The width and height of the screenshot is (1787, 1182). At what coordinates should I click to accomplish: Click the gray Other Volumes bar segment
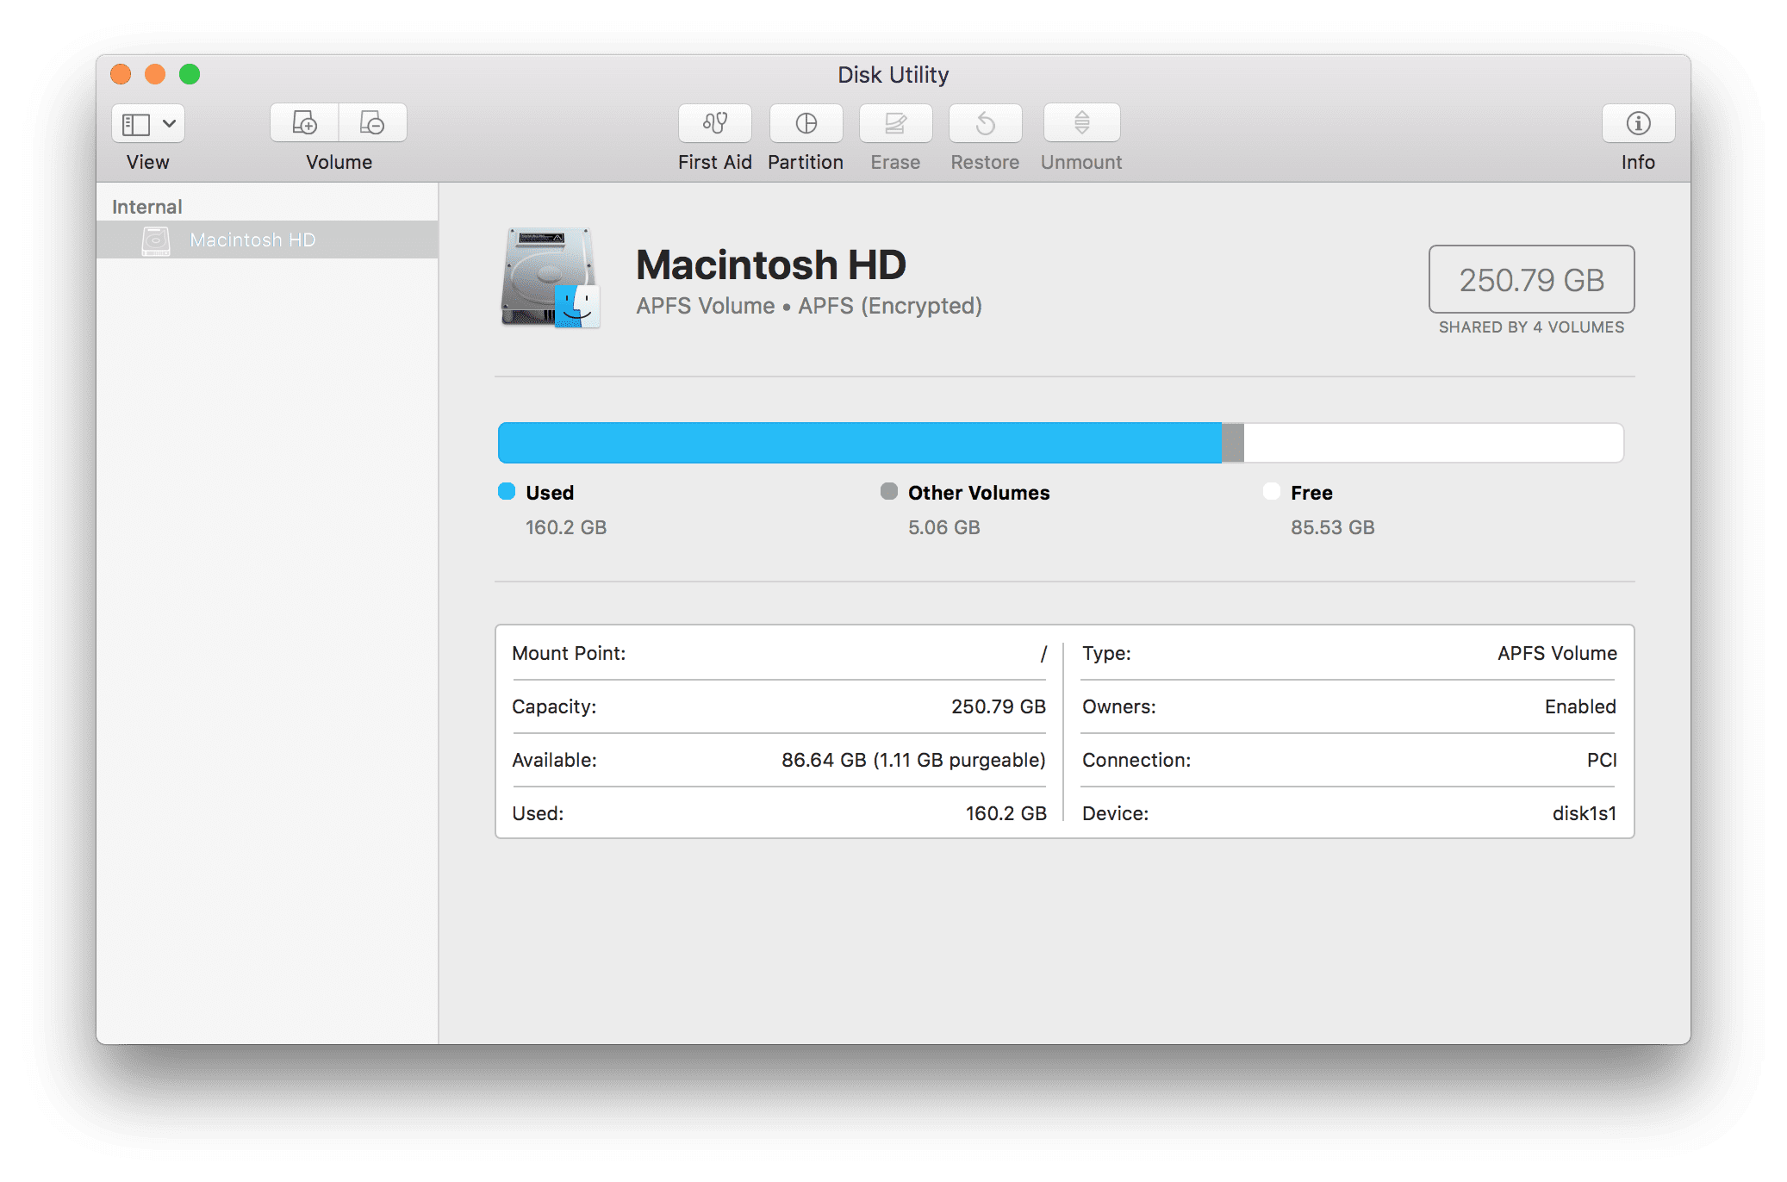1233,443
